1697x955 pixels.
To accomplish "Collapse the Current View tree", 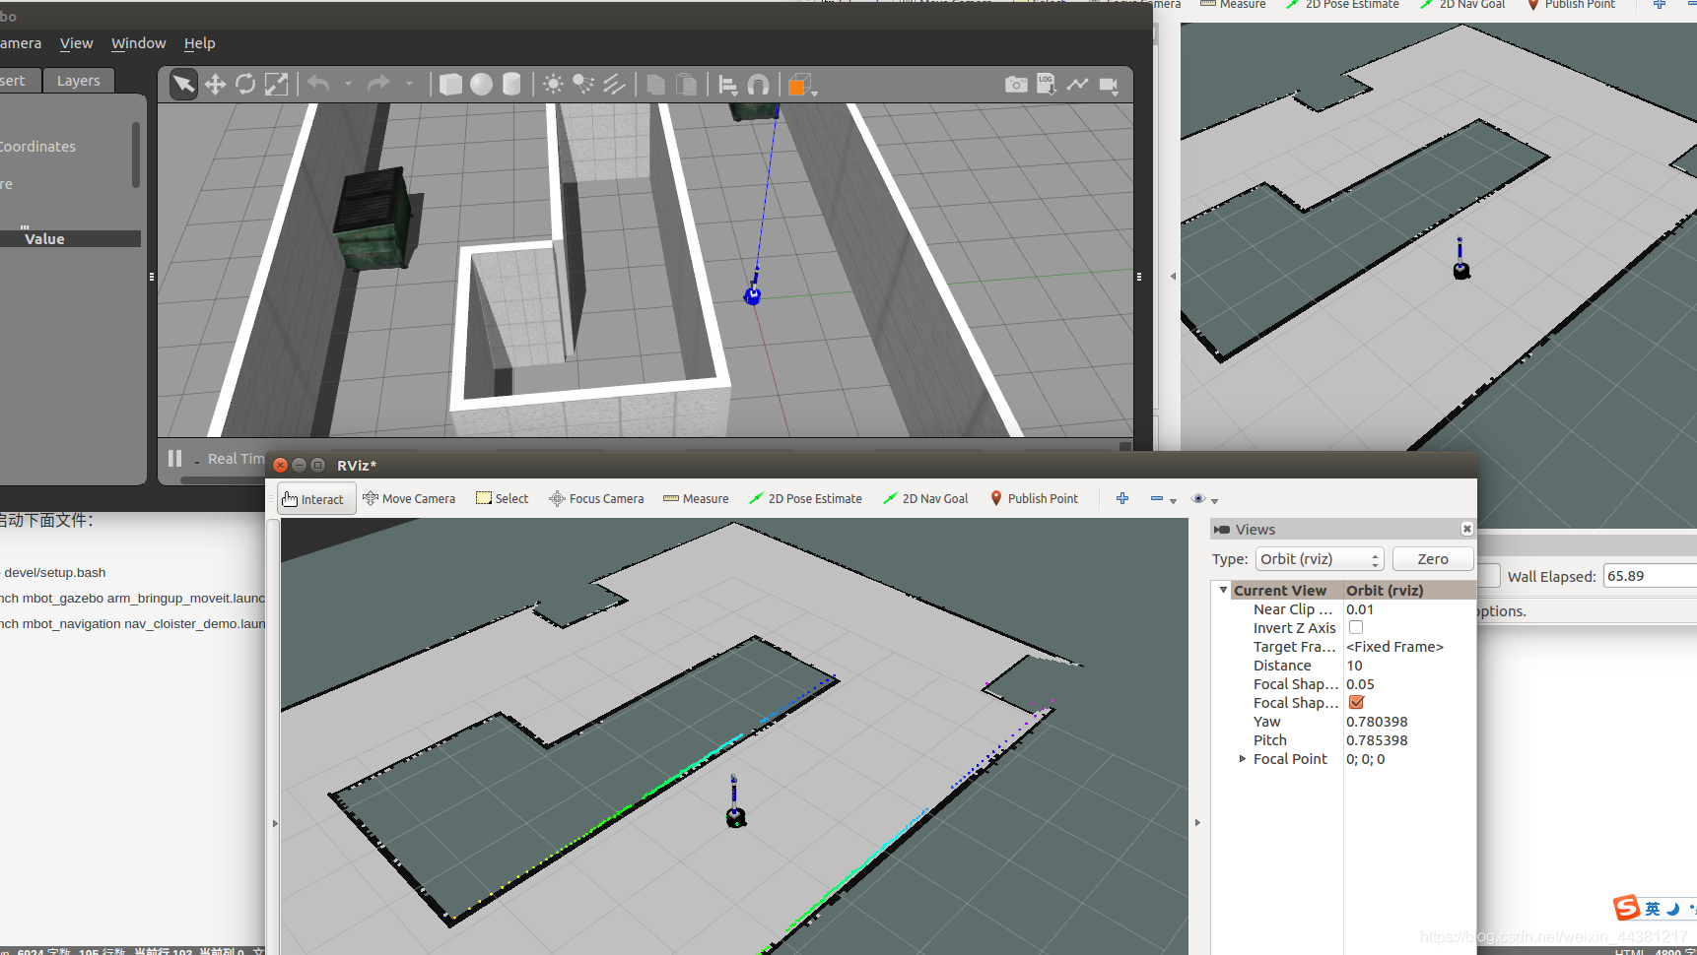I will (x=1223, y=591).
